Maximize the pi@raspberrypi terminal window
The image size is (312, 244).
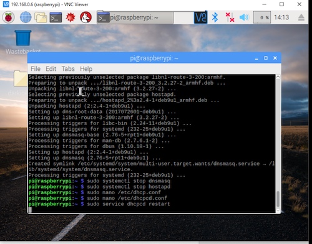coord(266,58)
